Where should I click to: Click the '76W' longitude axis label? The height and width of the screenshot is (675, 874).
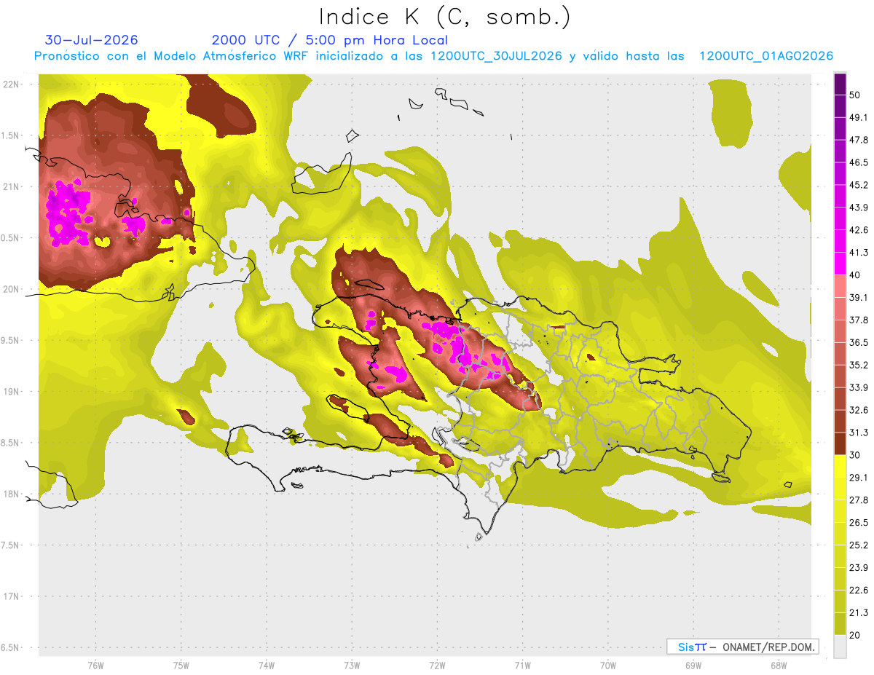point(95,666)
